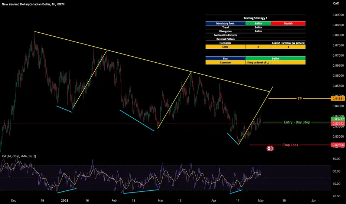Click the Harmonics row label
This screenshot has height=204, width=346.
225,43
